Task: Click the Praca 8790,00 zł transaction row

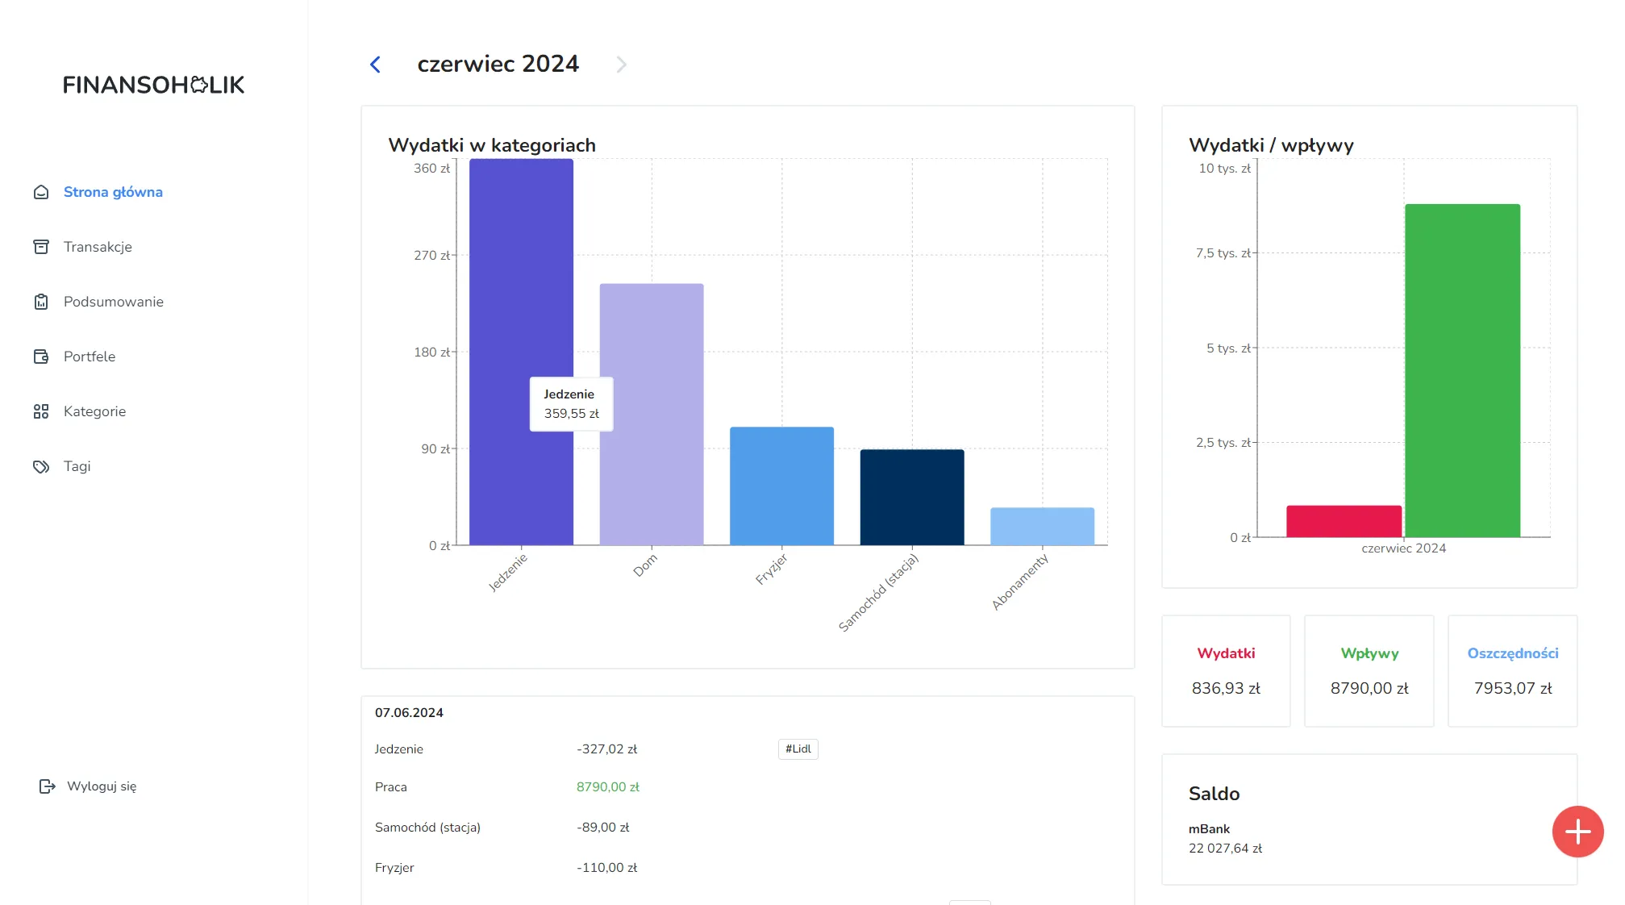Action: pyautogui.click(x=748, y=786)
